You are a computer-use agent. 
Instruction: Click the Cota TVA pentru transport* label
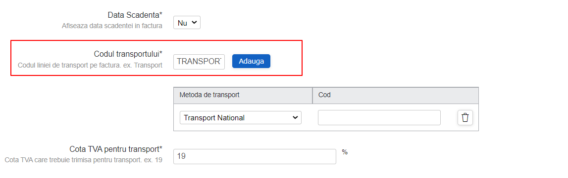click(x=116, y=149)
